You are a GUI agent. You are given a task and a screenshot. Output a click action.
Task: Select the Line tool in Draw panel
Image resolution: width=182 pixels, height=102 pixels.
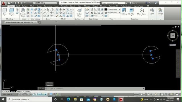point(47,12)
